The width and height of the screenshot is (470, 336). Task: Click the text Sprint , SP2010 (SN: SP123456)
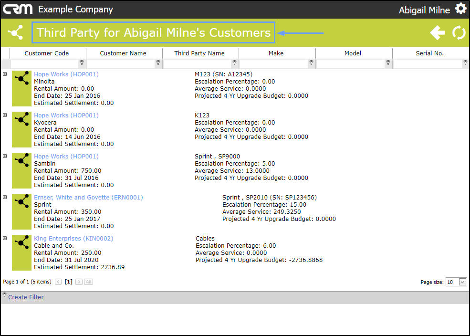click(x=270, y=197)
